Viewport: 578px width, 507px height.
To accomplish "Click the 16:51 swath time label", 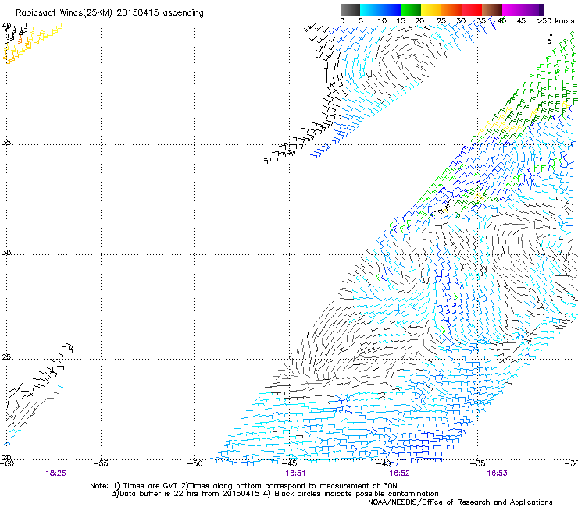I will click(x=295, y=473).
